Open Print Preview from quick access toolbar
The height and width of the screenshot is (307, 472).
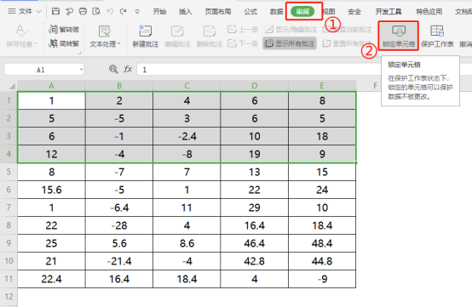click(x=96, y=11)
